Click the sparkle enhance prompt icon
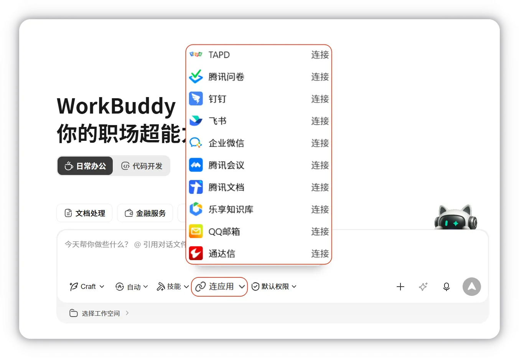The width and height of the screenshot is (519, 358). pyautogui.click(x=423, y=287)
